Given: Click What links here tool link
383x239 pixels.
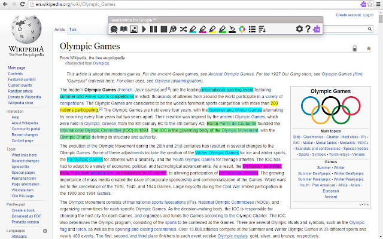Looking at the screenshot, I should pos(24,155).
